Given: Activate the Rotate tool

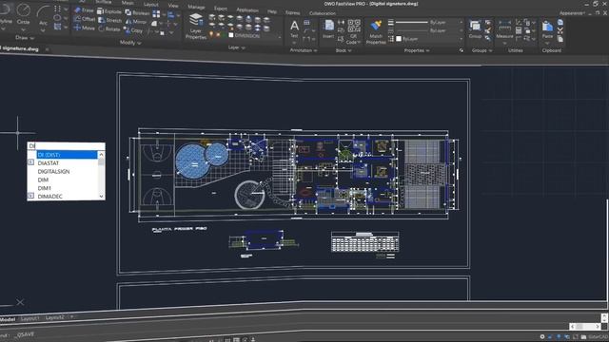Looking at the screenshot, I should coord(109,28).
